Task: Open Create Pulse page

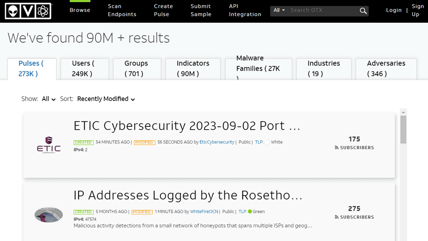Action: coord(163,10)
